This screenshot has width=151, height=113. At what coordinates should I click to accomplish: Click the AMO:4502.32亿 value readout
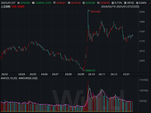28,78
